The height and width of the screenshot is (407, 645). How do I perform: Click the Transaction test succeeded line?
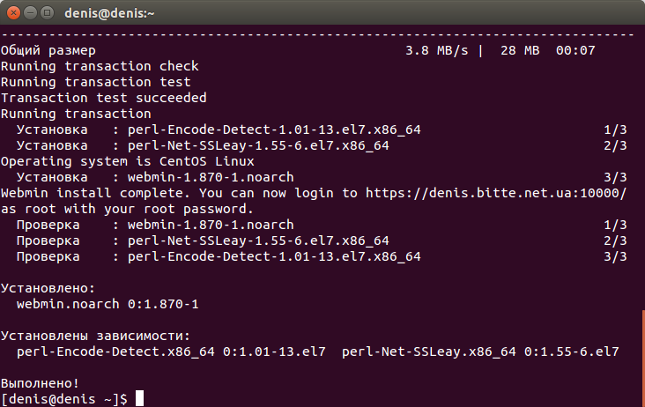(104, 98)
